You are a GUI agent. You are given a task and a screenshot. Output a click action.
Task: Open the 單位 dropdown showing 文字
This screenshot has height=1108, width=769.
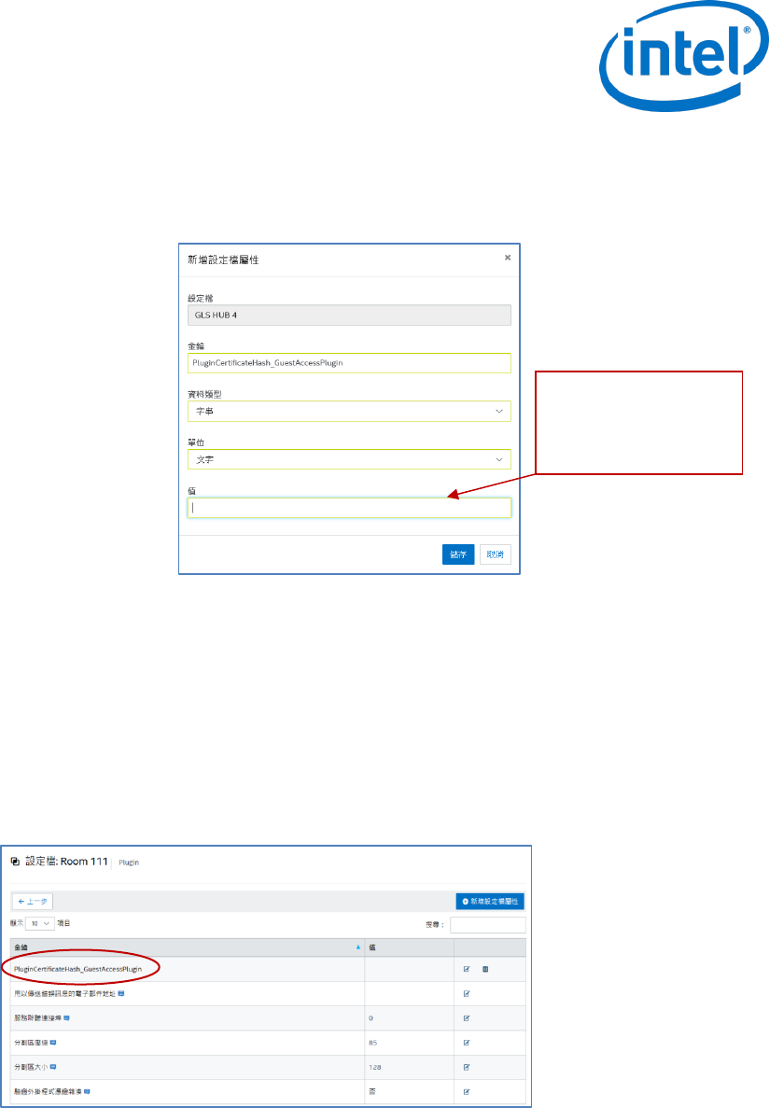(349, 459)
